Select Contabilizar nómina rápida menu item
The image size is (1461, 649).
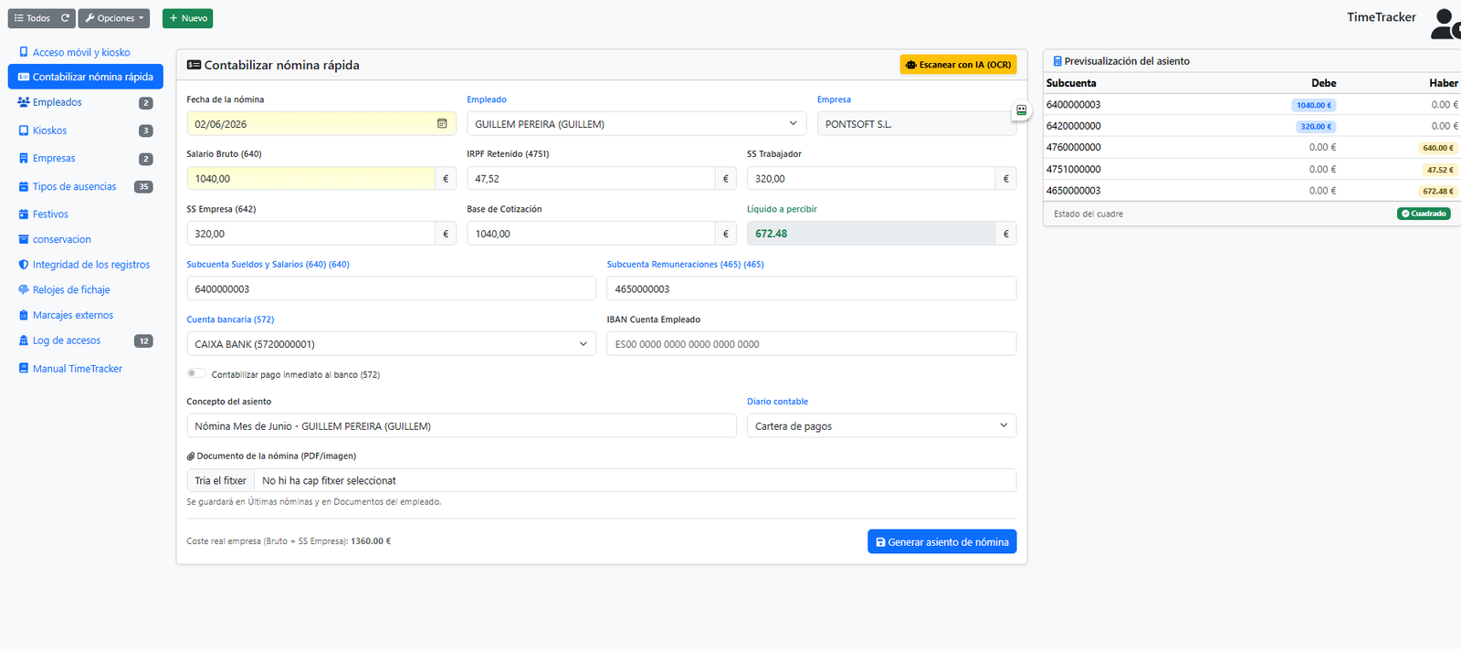pyautogui.click(x=86, y=77)
